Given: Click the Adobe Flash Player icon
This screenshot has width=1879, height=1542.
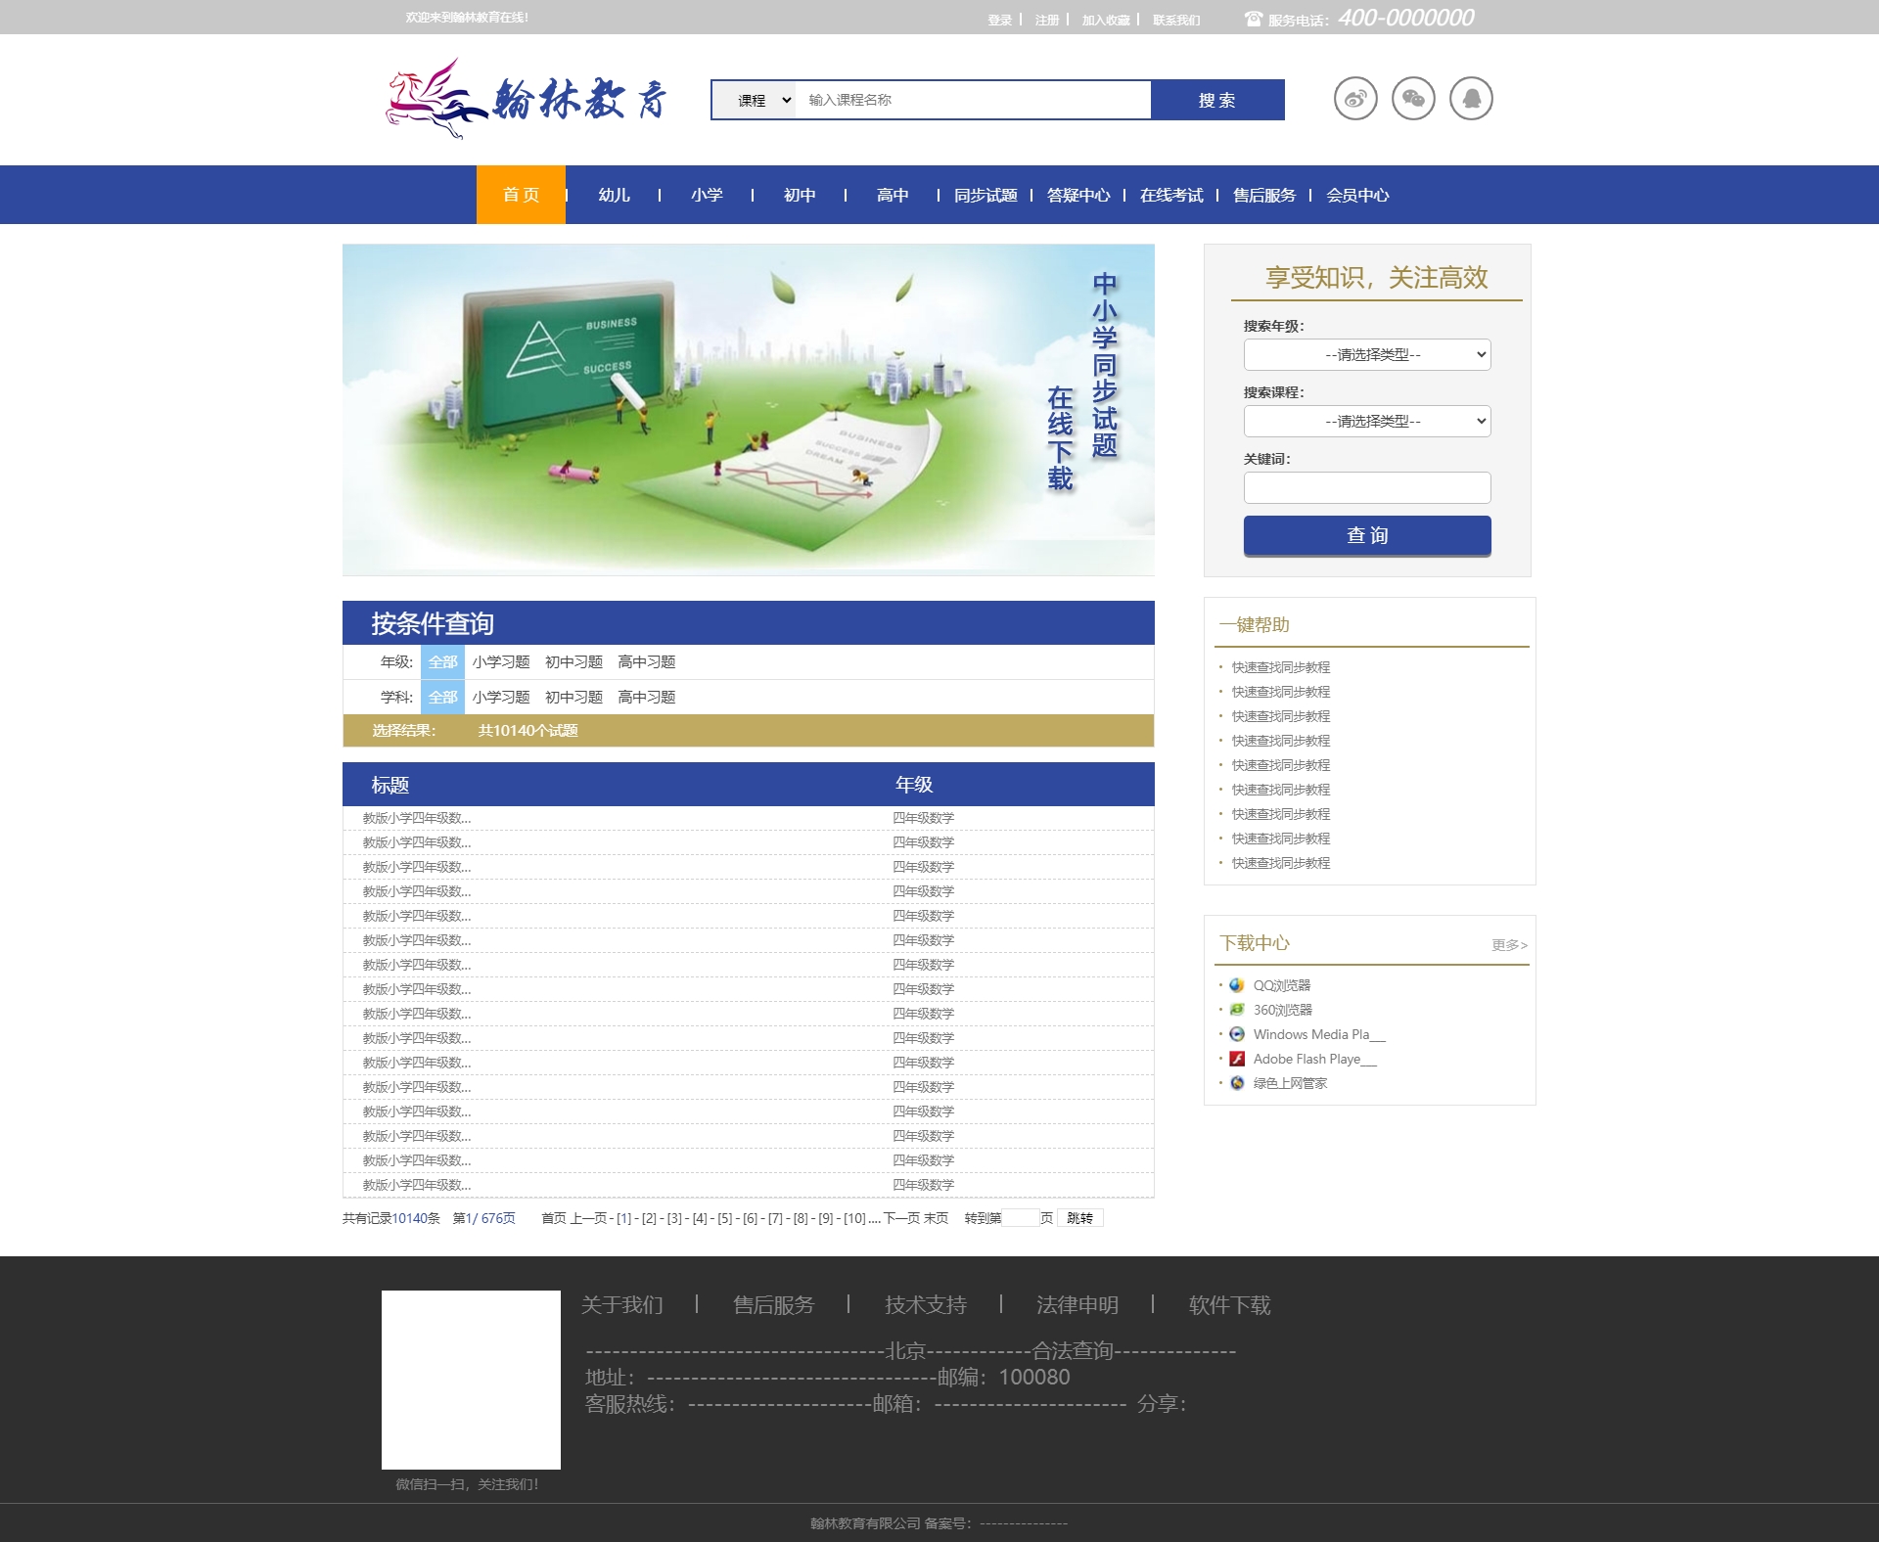Looking at the screenshot, I should pyautogui.click(x=1237, y=1059).
